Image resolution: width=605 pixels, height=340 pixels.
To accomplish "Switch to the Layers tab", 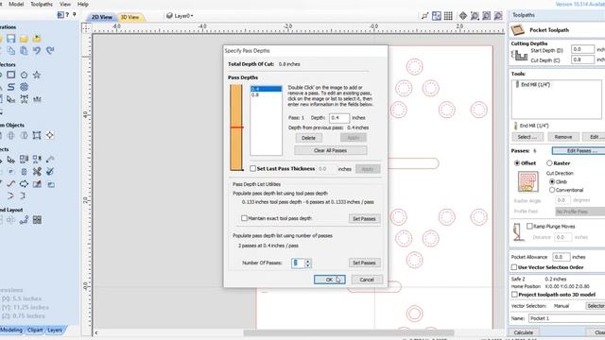I will click(55, 330).
